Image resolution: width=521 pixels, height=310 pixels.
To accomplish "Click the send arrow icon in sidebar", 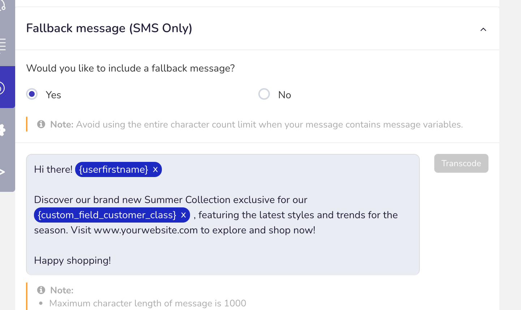I will (x=3, y=172).
